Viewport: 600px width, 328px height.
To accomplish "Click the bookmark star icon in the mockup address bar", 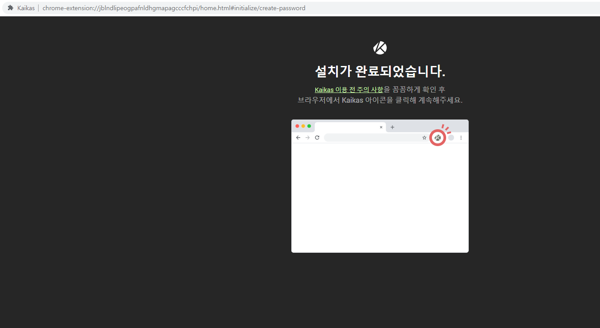I will click(x=424, y=137).
